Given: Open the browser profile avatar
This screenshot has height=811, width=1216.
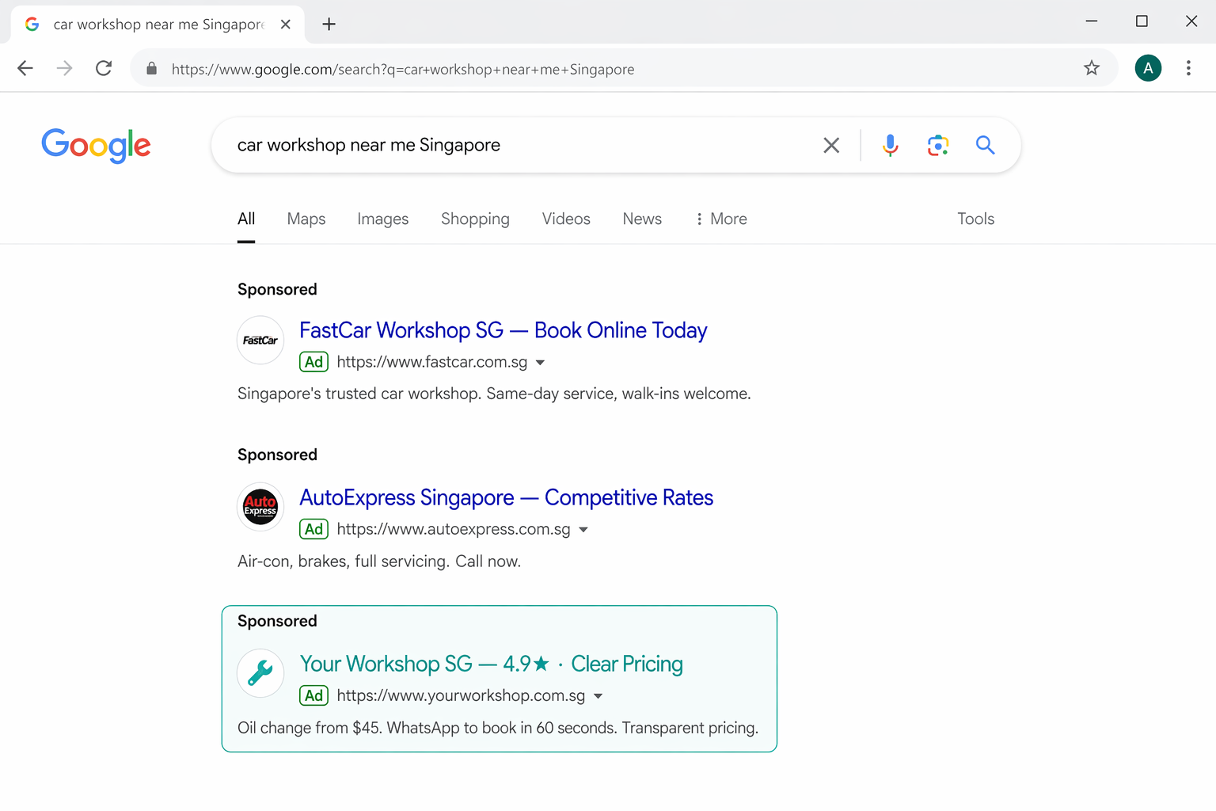Looking at the screenshot, I should point(1148,68).
